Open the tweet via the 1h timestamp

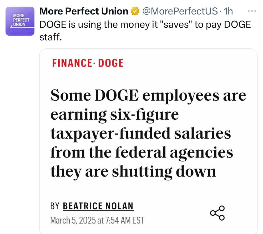[227, 11]
